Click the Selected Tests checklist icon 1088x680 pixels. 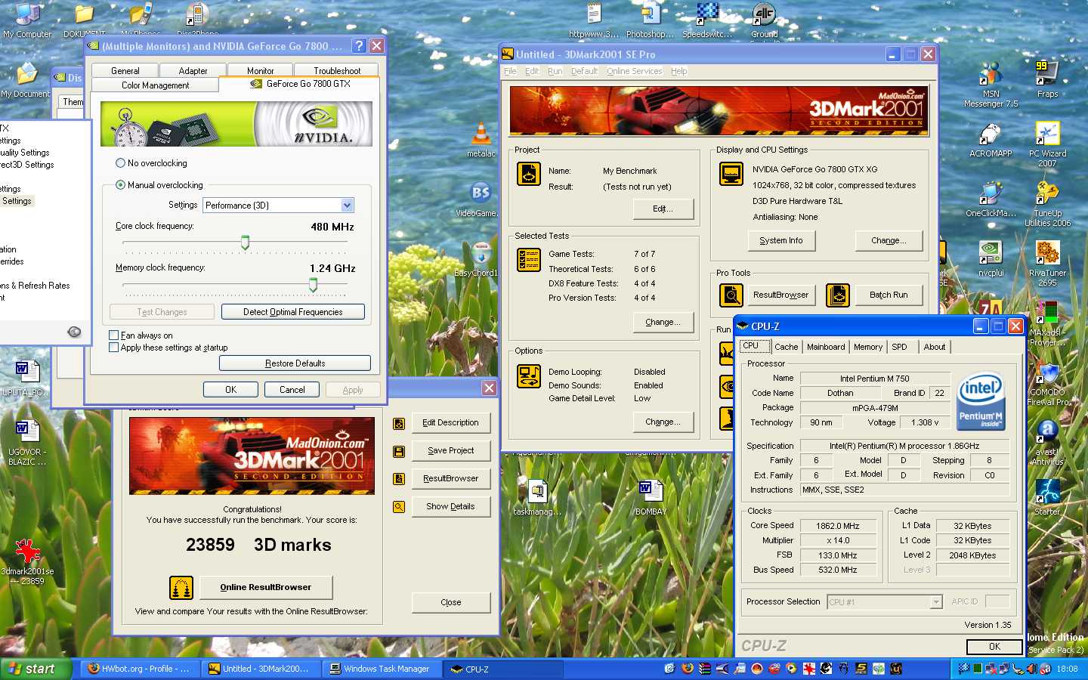pos(529,260)
